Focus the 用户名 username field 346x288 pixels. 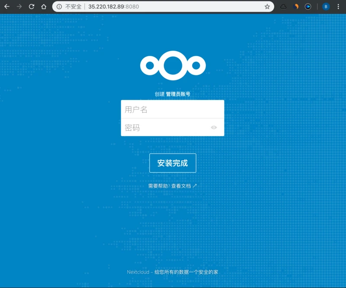[172, 110]
